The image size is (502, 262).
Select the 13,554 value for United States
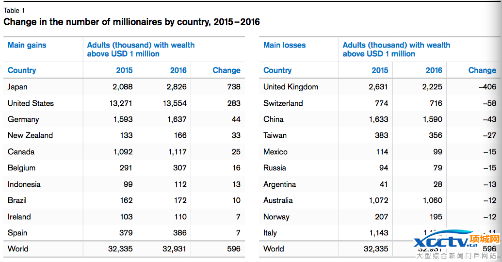[x=172, y=103]
